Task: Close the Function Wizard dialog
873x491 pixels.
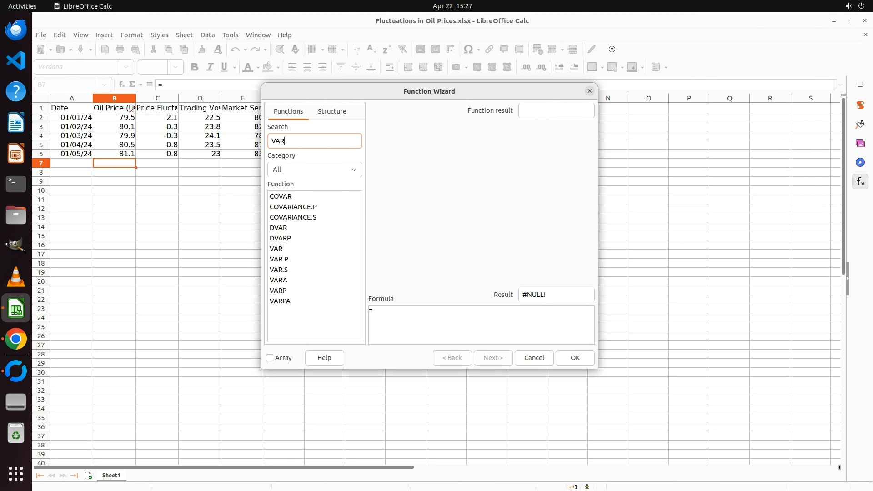Action: 589,91
